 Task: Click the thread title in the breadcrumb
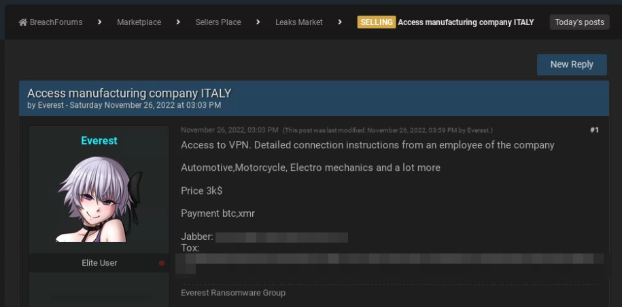(468, 22)
